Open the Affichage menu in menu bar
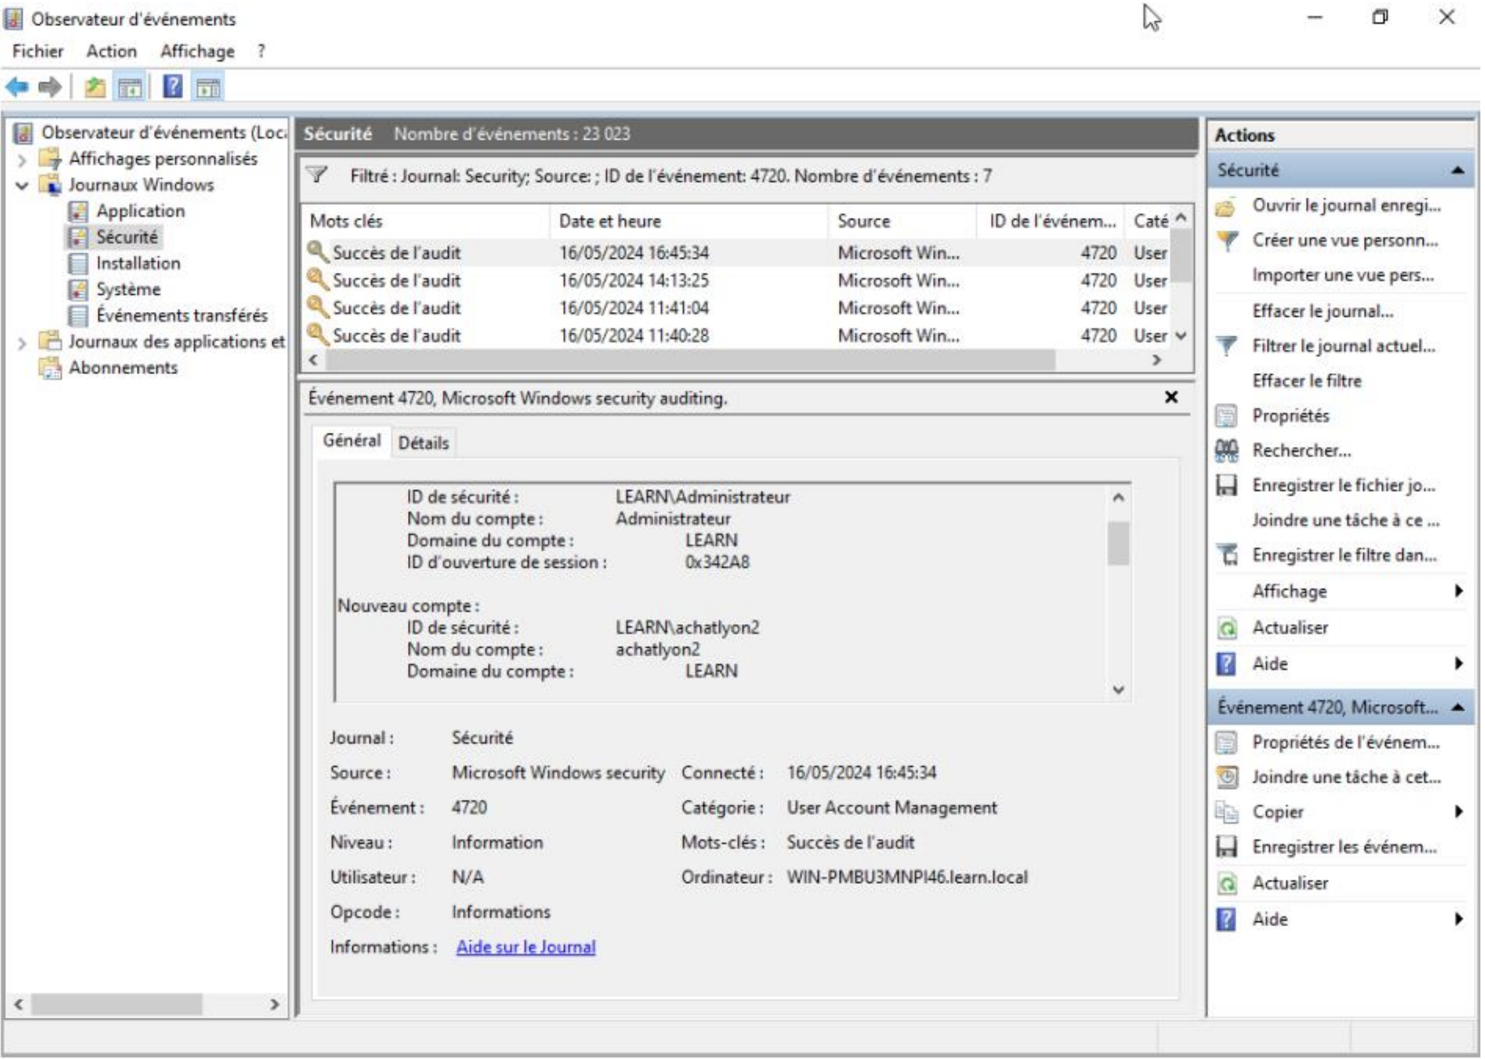The image size is (1485, 1059). pos(197,51)
